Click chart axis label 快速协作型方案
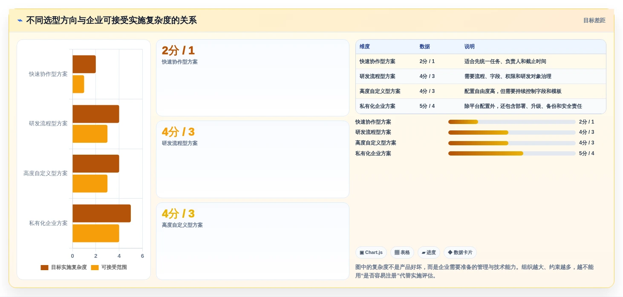623x297 pixels. pyautogui.click(x=48, y=74)
